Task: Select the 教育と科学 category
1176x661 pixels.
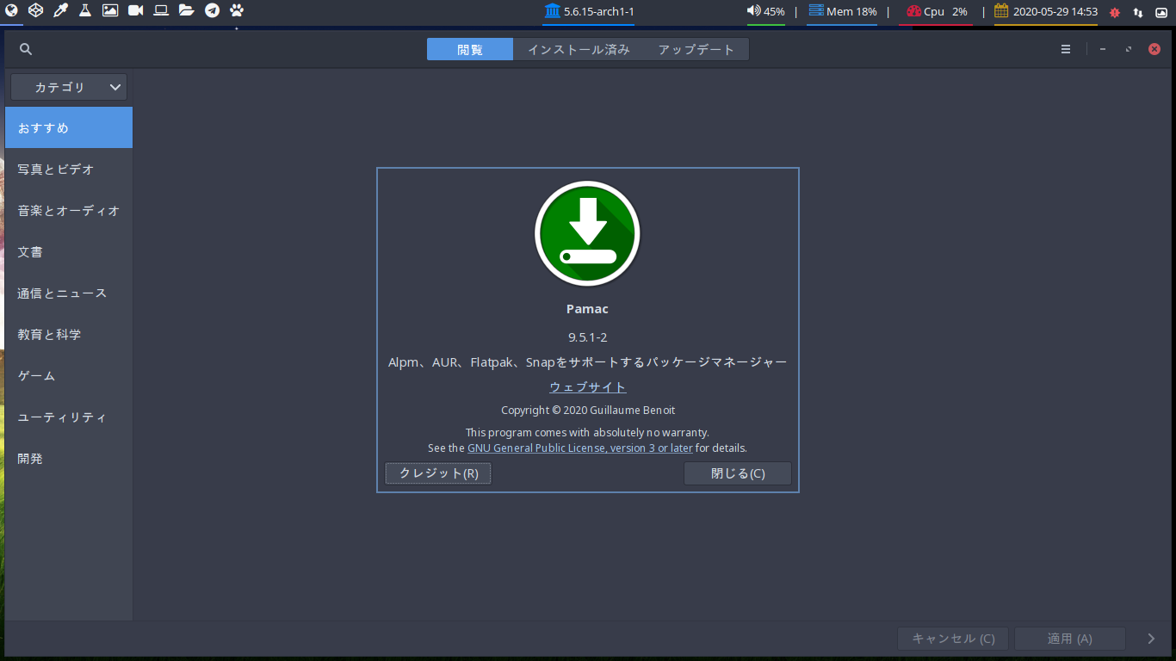Action: click(x=69, y=334)
